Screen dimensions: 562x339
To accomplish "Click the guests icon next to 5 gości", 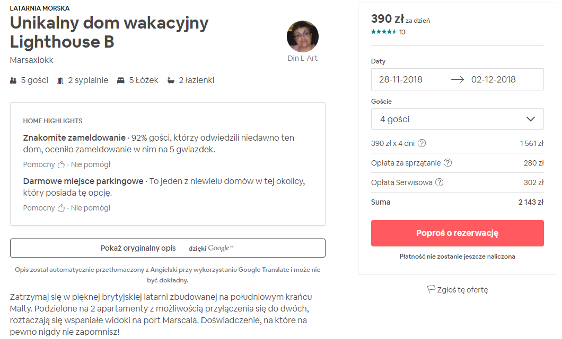I will click(x=13, y=80).
